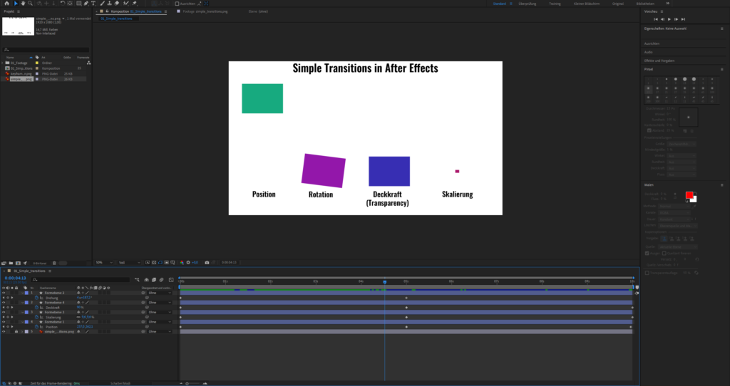This screenshot has width=730, height=386.
Task: Expand the simple png layer
Action: click(x=22, y=332)
